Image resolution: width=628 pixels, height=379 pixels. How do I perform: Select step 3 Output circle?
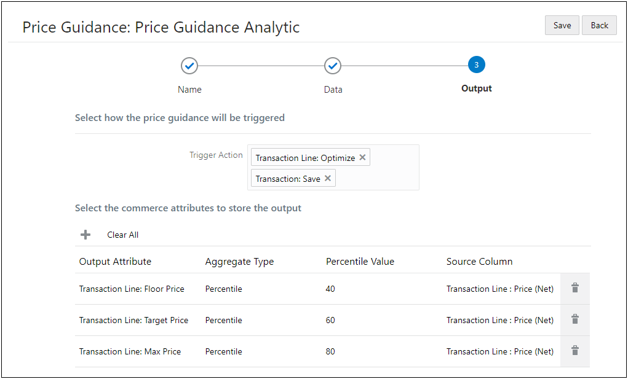click(476, 65)
